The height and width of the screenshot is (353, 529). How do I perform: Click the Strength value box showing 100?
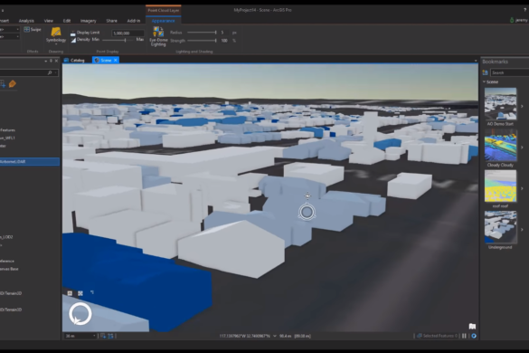click(x=224, y=41)
